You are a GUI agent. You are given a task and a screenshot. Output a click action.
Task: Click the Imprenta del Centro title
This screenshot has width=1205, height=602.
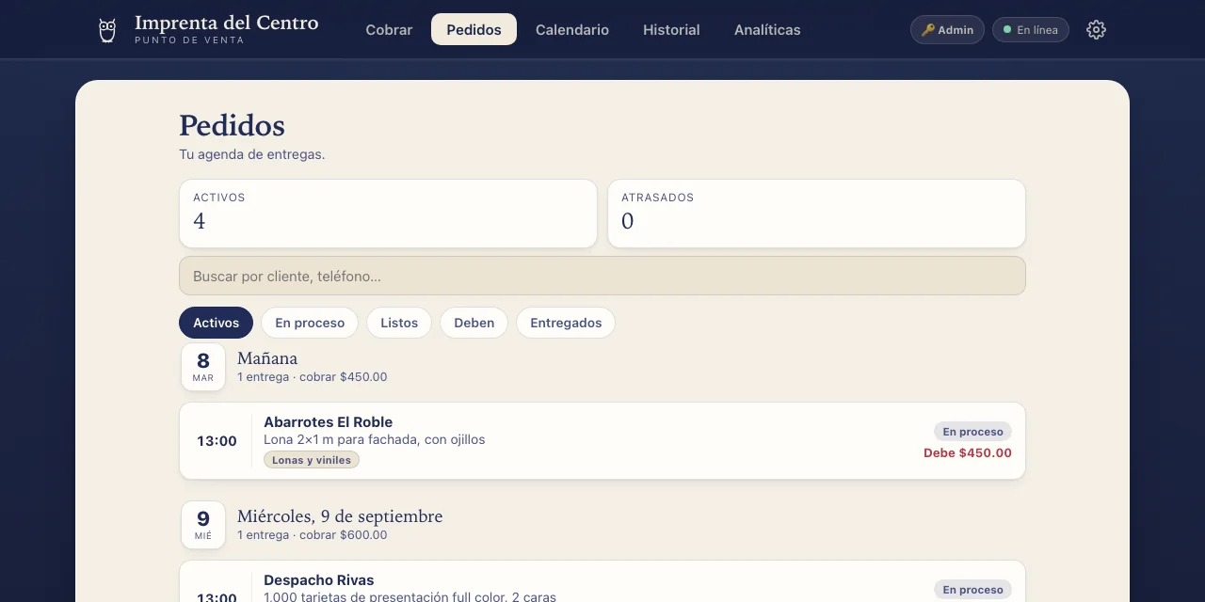(226, 23)
